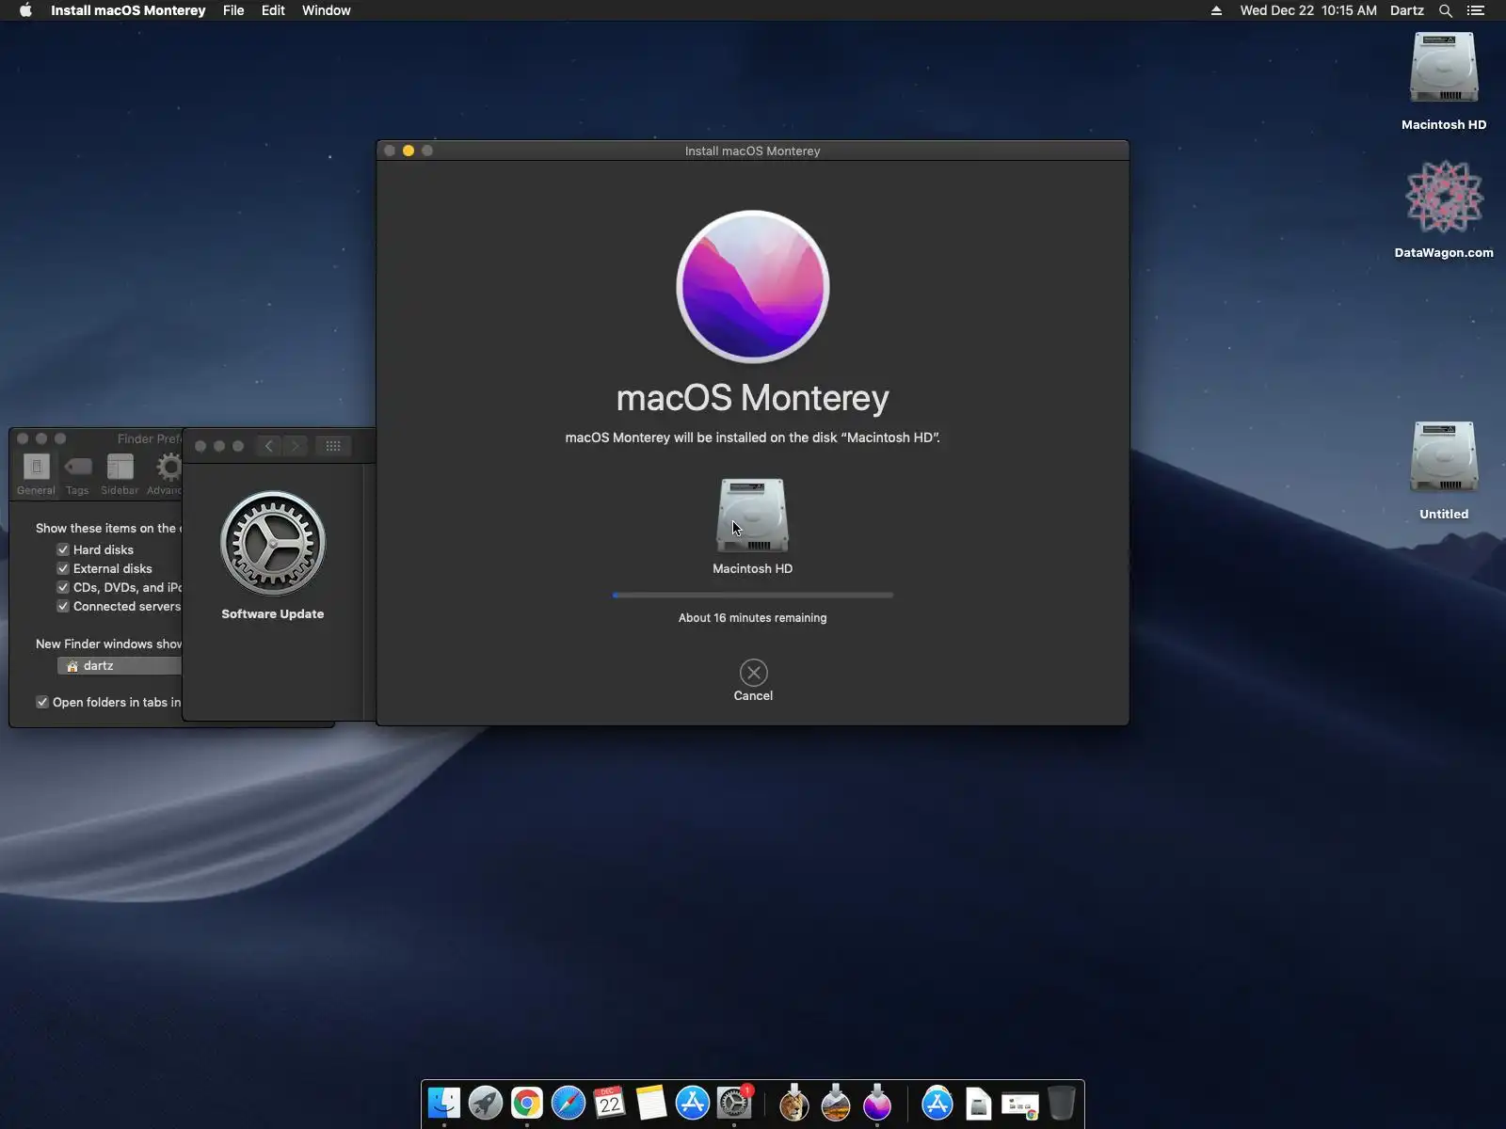This screenshot has width=1506, height=1129.
Task: Open System Preferences with the badge in the Dock
Action: click(x=734, y=1103)
